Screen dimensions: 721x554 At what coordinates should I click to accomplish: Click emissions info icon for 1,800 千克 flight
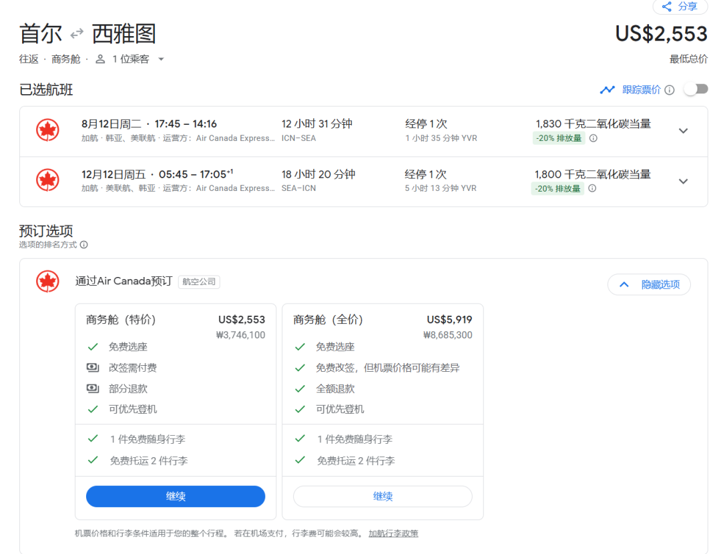pyautogui.click(x=592, y=188)
